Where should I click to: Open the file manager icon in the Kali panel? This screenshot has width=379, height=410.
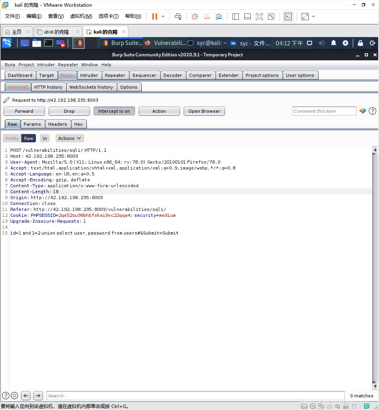tap(36, 43)
